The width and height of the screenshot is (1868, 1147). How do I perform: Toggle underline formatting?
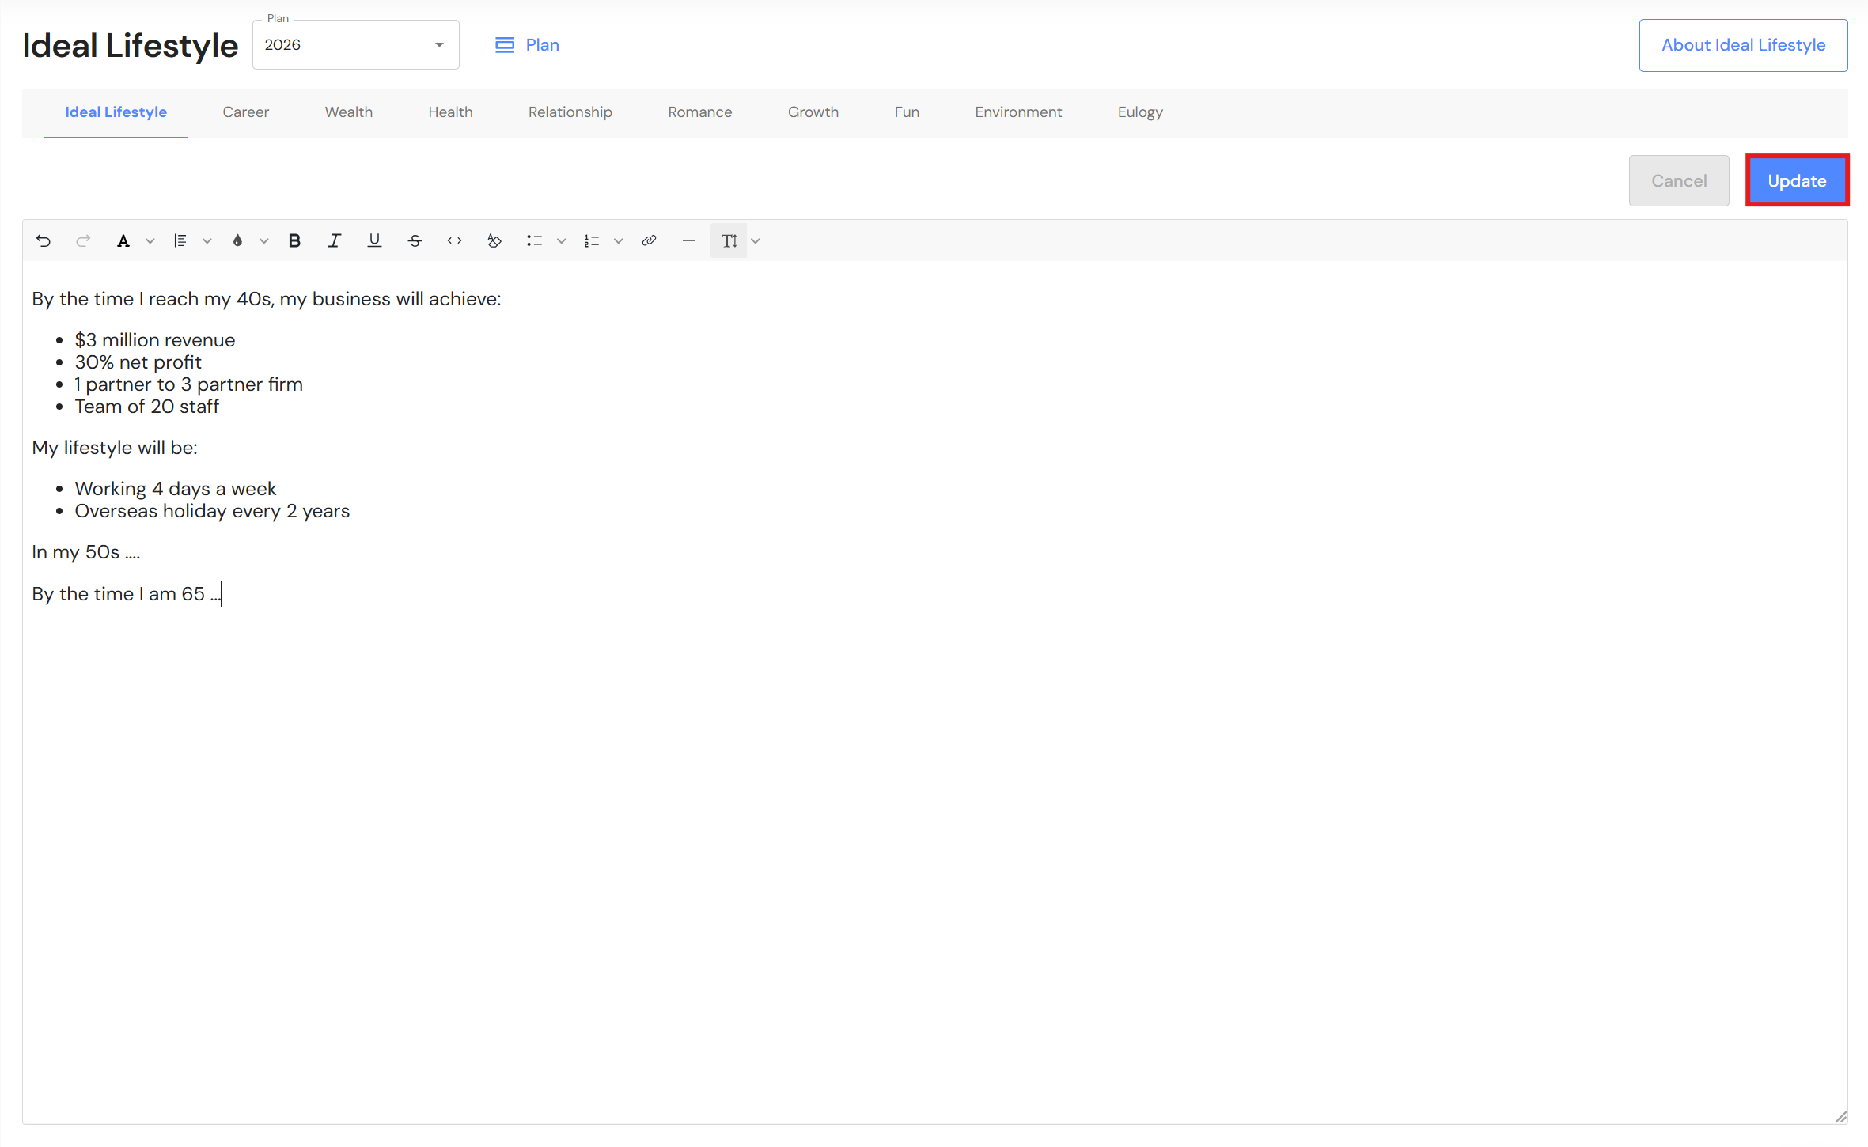tap(374, 241)
